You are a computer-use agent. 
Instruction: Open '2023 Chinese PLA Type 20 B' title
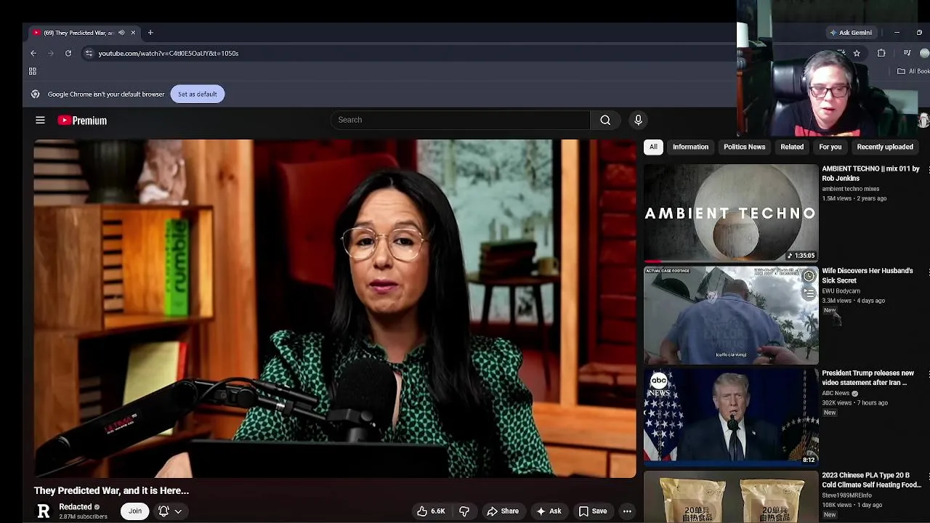[x=871, y=480]
